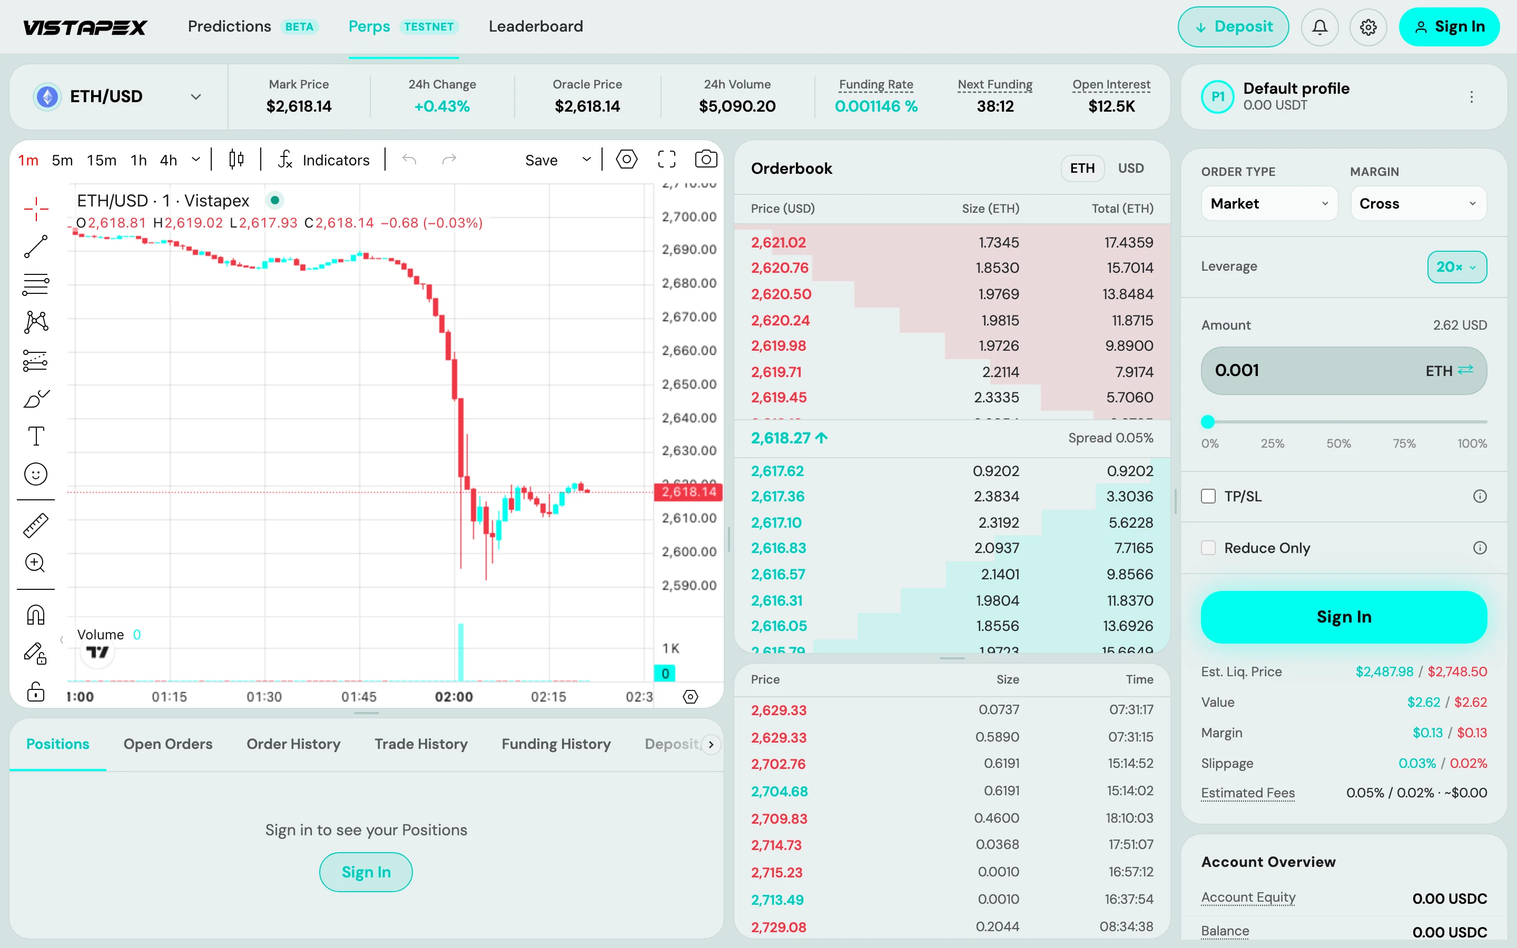1517x948 pixels.
Task: Open the Cross margin dropdown
Action: coord(1418,204)
